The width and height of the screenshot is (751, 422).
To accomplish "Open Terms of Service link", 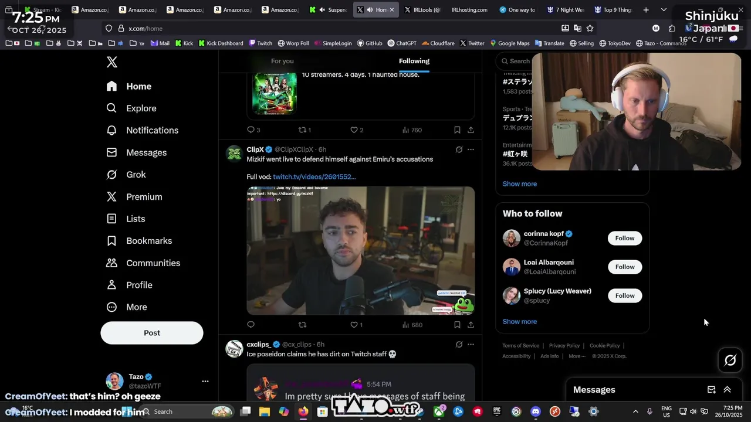I will click(520, 345).
